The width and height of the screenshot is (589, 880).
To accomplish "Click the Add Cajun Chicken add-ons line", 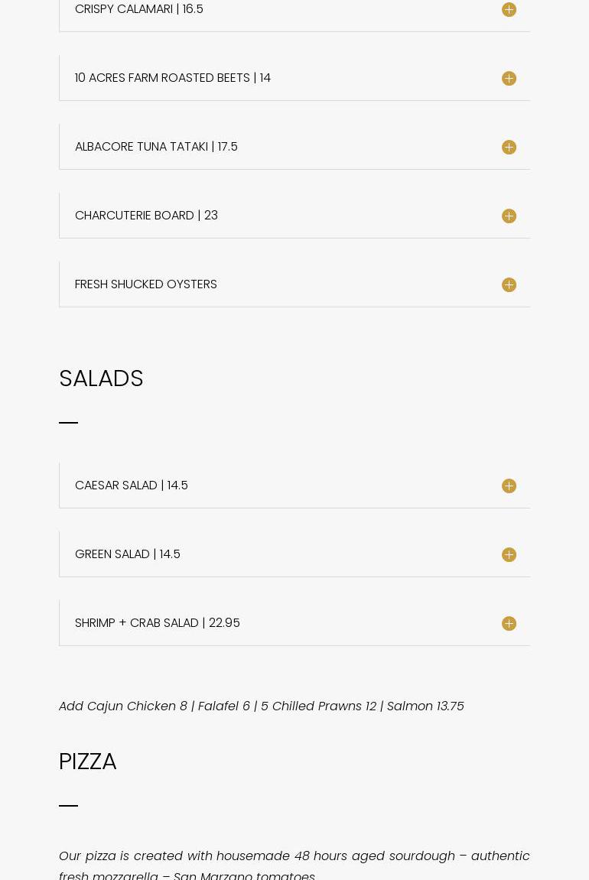I will [x=262, y=706].
